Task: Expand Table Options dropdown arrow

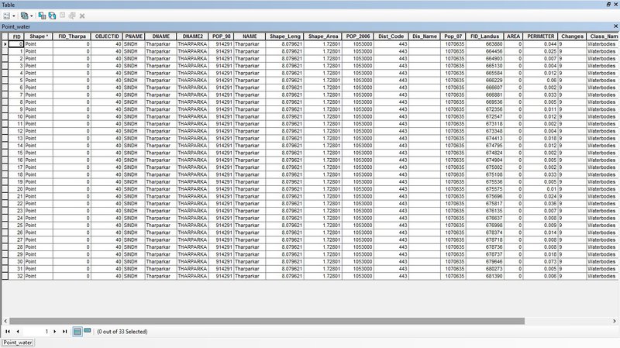Action: pyautogui.click(x=13, y=15)
